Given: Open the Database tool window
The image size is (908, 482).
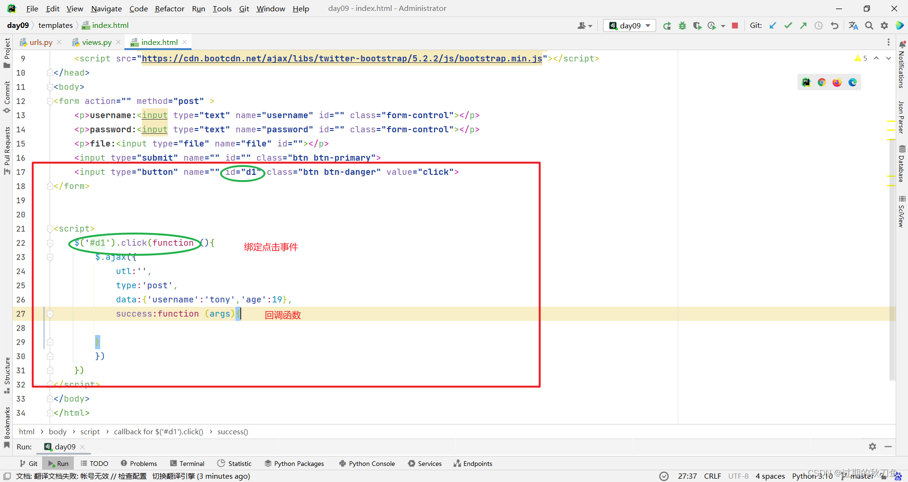Looking at the screenshot, I should (x=902, y=164).
